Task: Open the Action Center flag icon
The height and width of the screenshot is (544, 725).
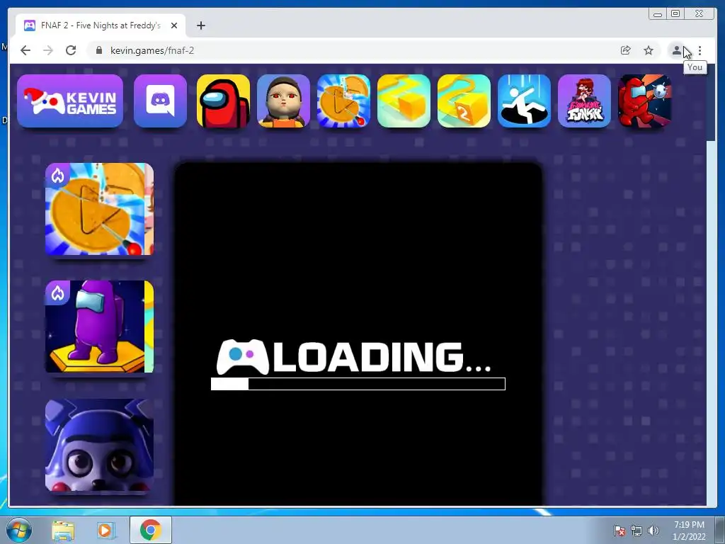Action: [x=619, y=531]
